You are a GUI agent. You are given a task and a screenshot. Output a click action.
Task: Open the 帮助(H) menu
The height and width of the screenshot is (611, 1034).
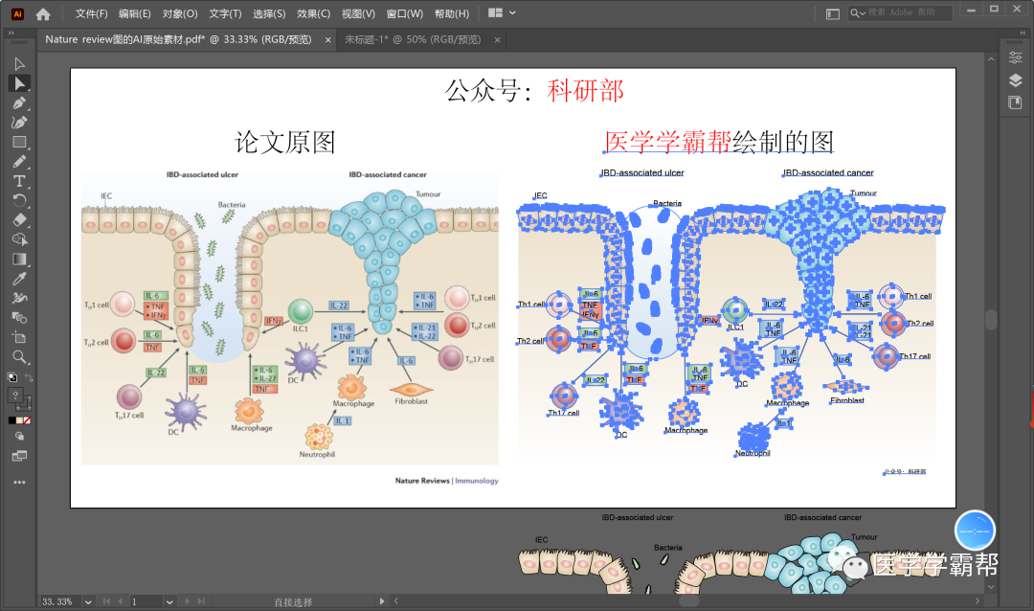point(452,13)
